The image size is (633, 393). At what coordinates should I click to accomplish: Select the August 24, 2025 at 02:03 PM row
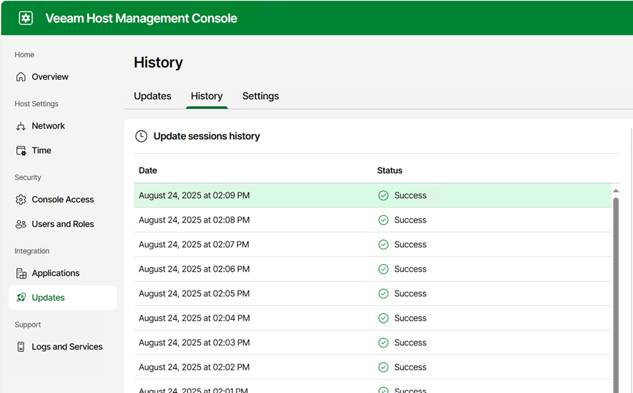pos(373,343)
